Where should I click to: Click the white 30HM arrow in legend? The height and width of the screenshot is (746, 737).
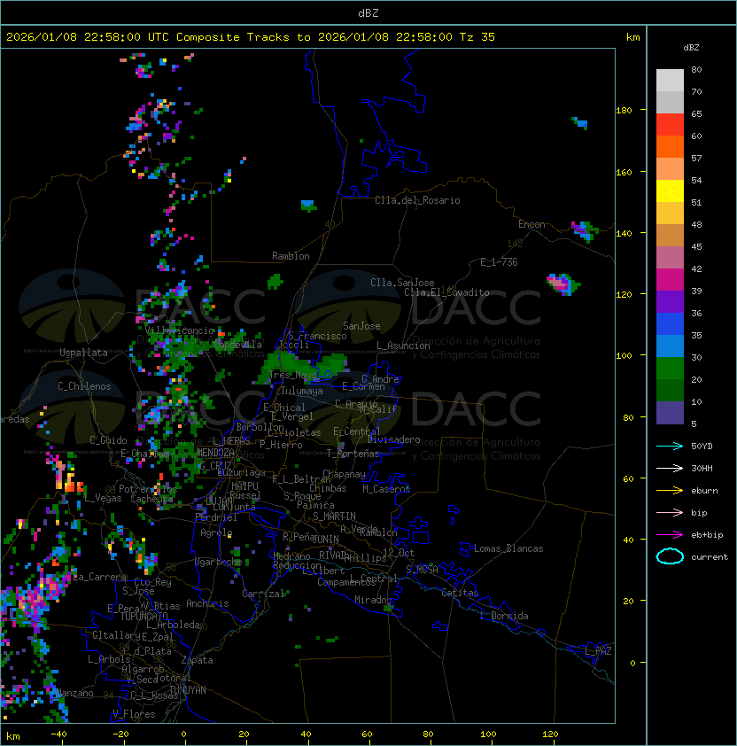670,468
